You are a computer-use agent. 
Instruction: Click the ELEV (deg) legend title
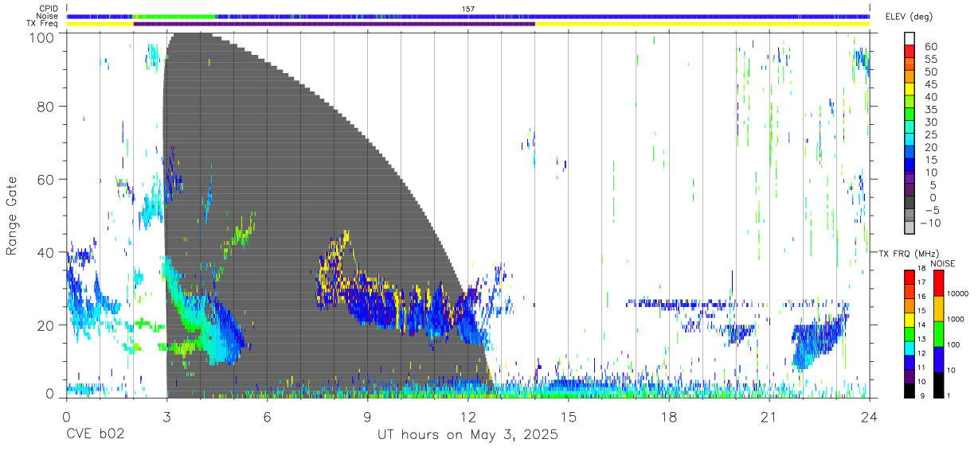910,17
